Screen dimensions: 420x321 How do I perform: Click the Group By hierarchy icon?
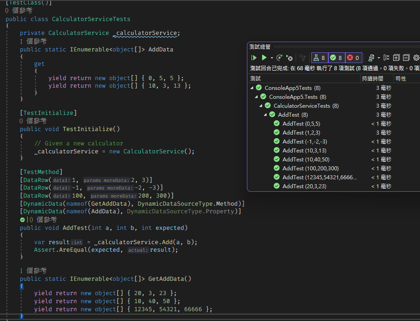click(x=386, y=58)
